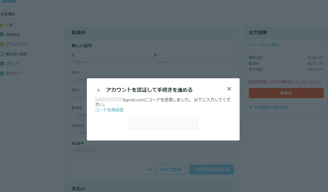Close the account verification dialog
328x192 pixels.
coord(229,89)
